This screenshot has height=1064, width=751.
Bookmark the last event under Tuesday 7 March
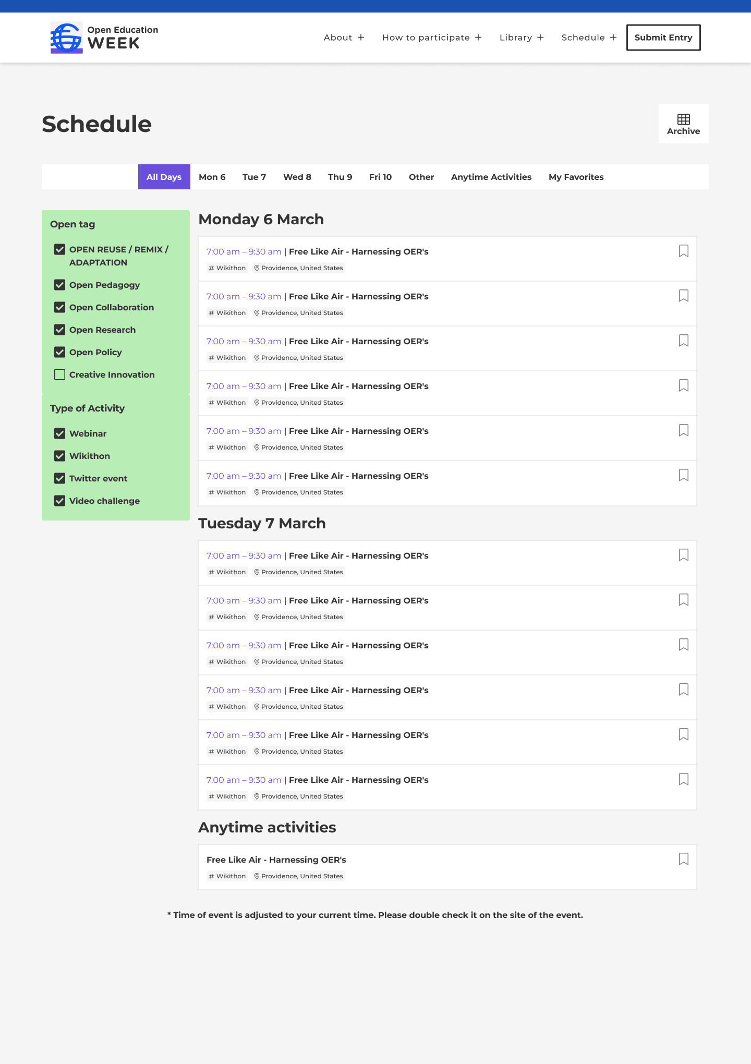pos(683,779)
